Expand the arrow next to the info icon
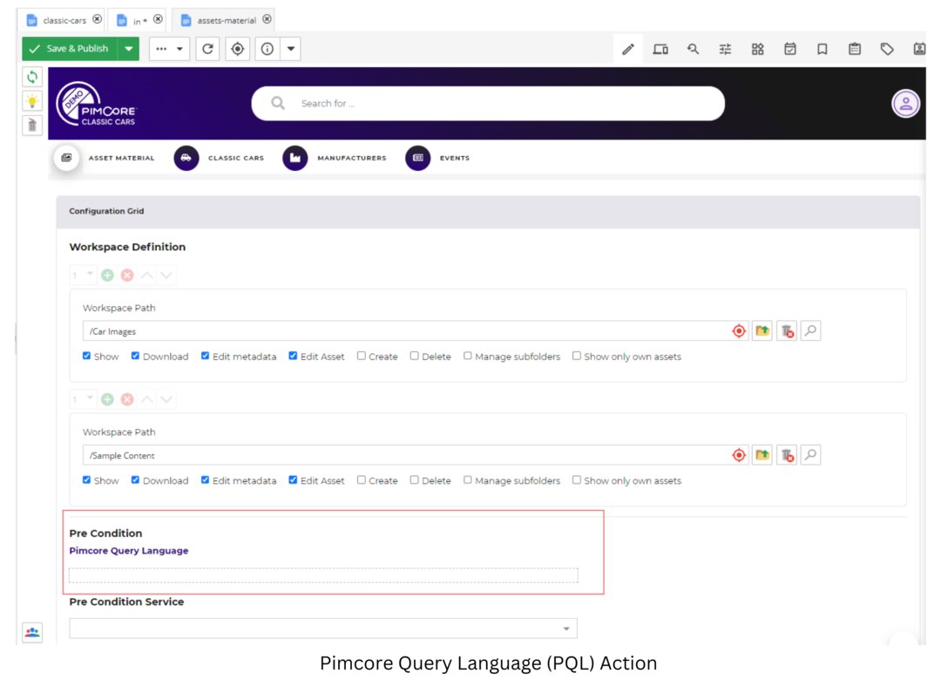941x680 pixels. coord(291,49)
